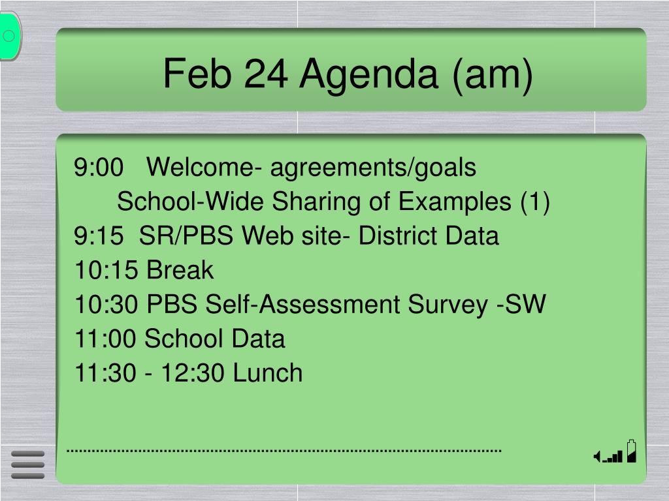Select '9:15 SR/PBS Web site- District Data'

pos(286,235)
